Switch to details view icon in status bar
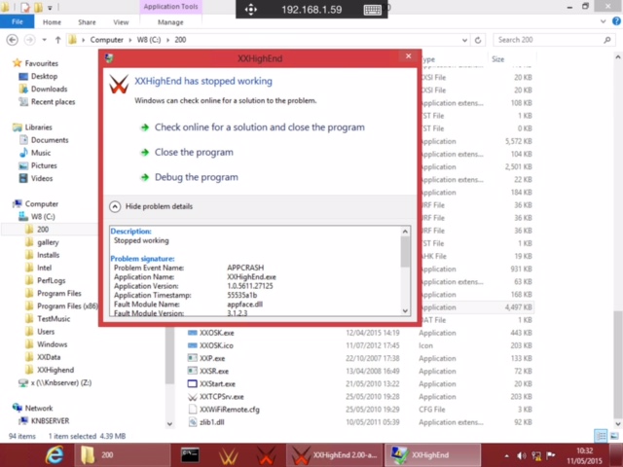Screen dimensions: 623x467 (601, 436)
